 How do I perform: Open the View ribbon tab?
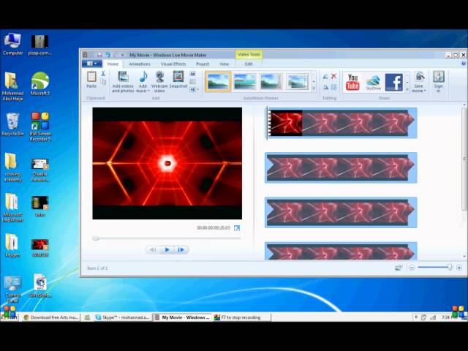224,64
